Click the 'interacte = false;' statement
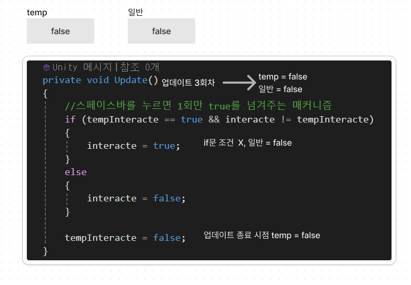 (136, 198)
